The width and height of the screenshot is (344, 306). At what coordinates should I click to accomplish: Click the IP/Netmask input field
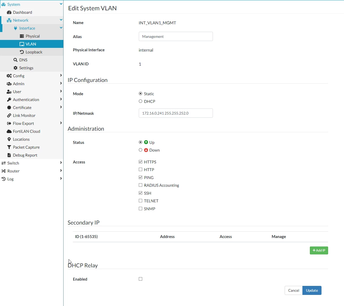pos(176,113)
